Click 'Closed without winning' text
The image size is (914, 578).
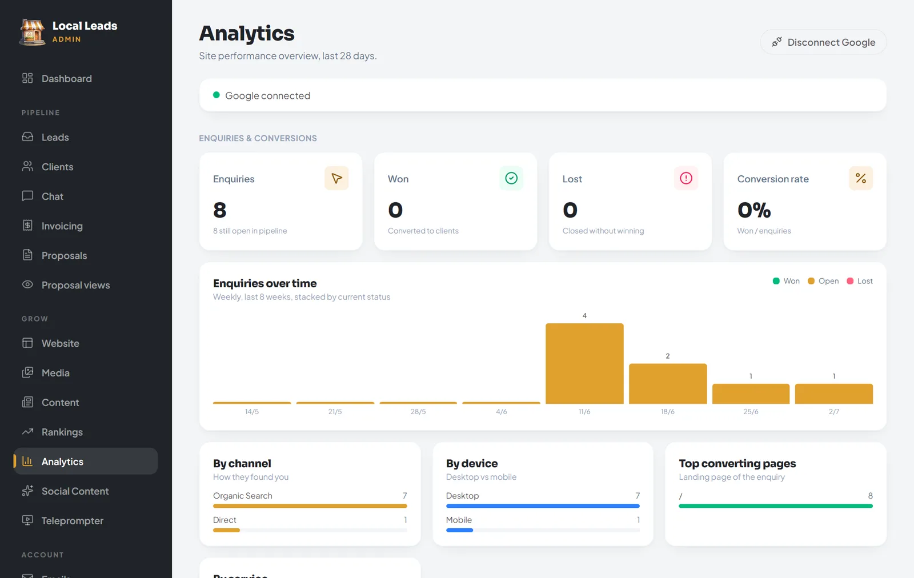coord(603,231)
